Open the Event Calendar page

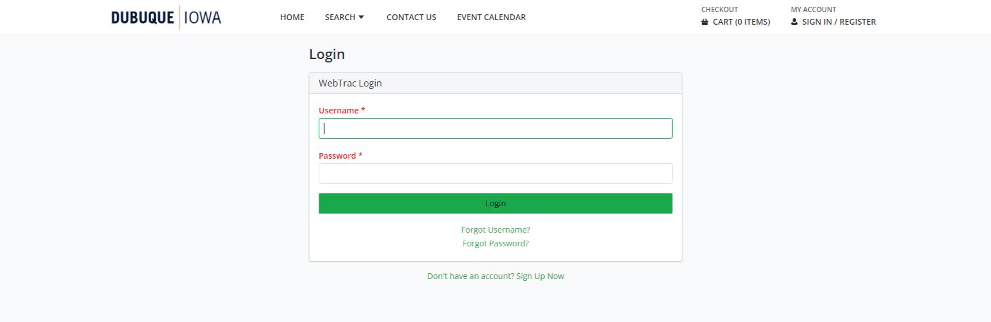(x=491, y=17)
